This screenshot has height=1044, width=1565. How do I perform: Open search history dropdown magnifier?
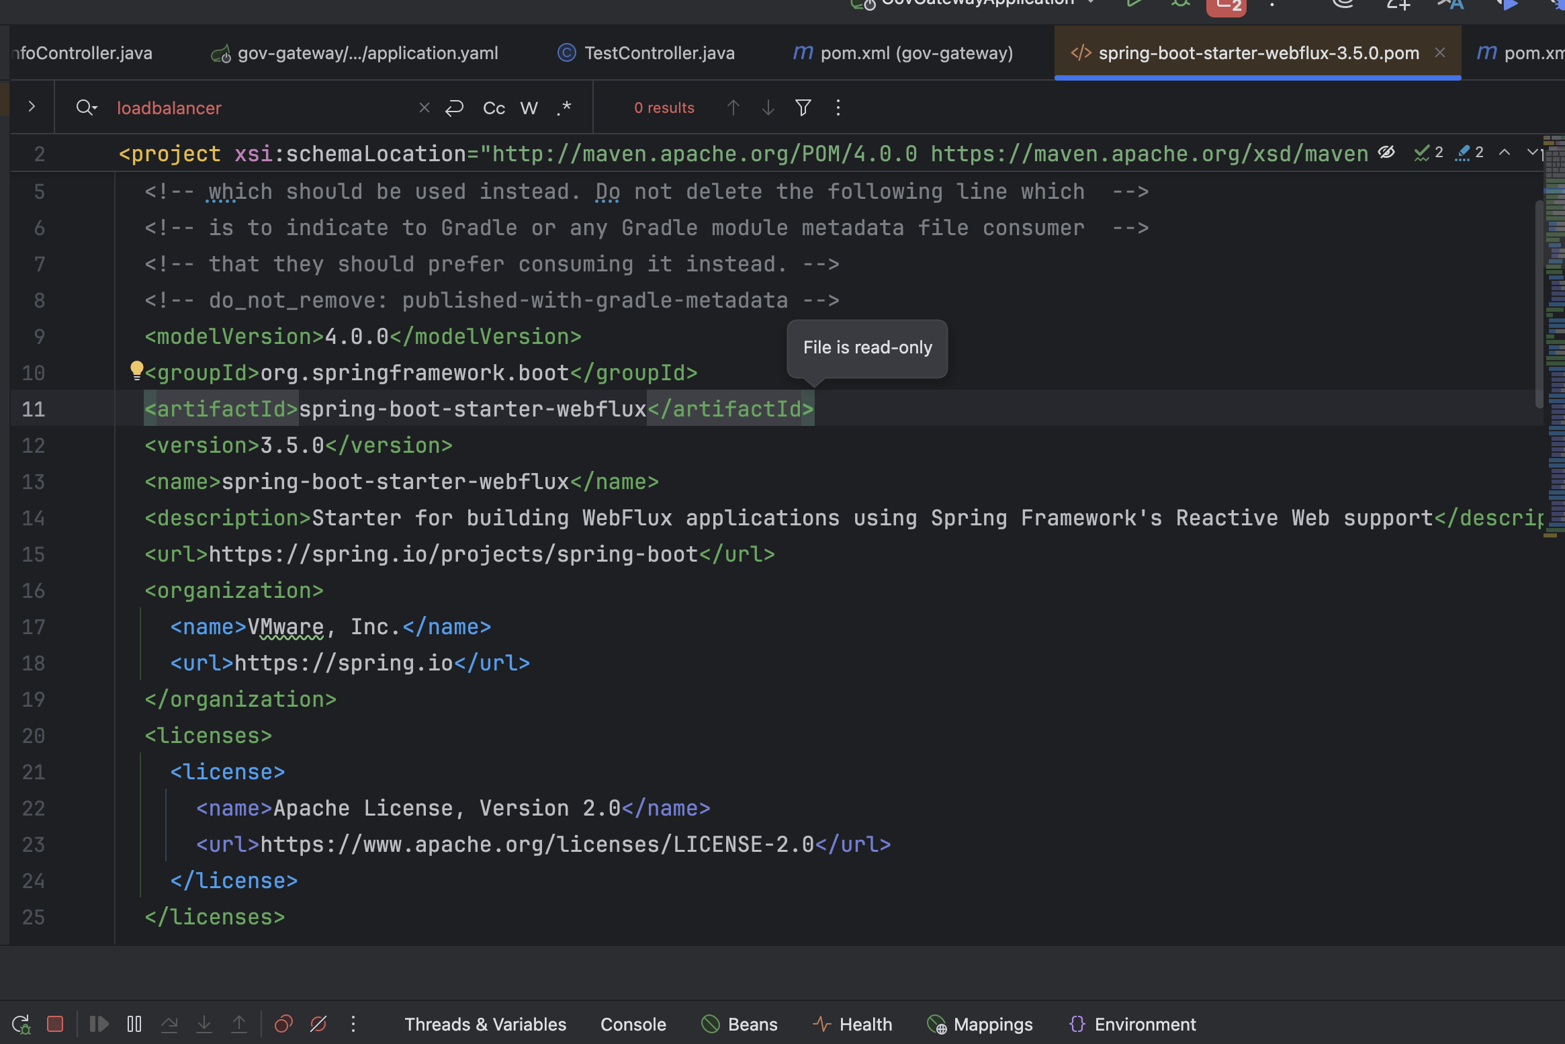(86, 107)
